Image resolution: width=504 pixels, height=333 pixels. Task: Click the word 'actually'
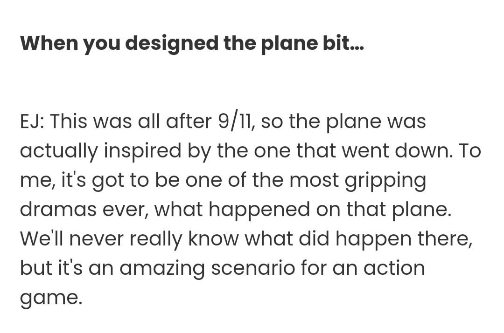(58, 151)
